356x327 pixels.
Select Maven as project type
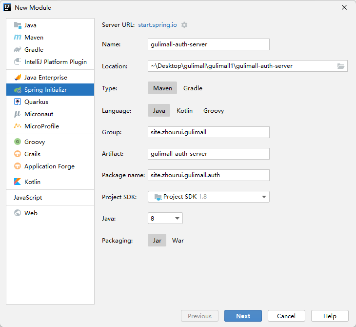pos(162,88)
